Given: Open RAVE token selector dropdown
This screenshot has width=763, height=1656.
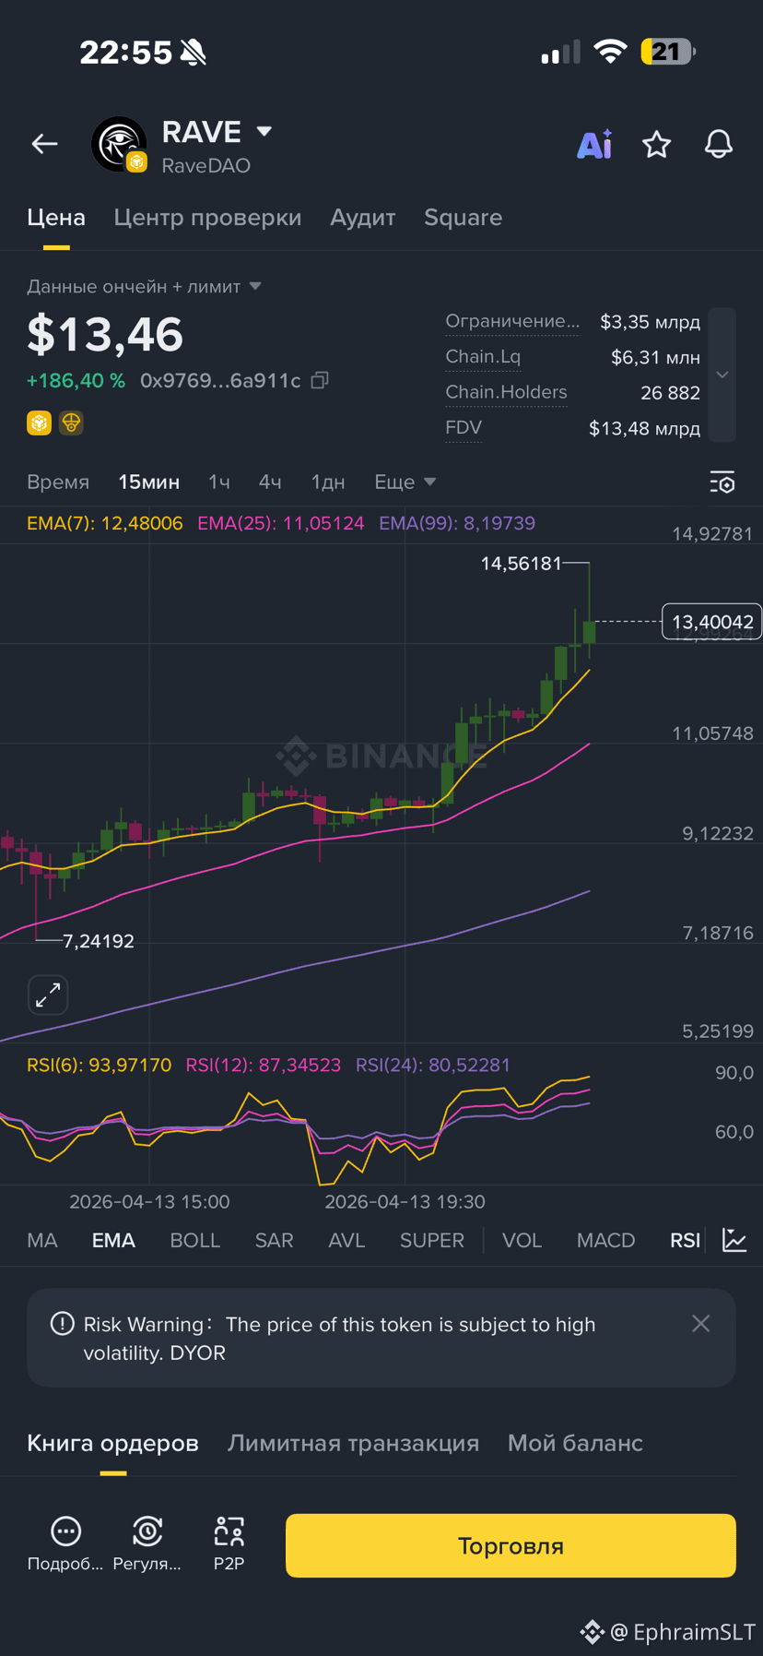Looking at the screenshot, I should tap(264, 131).
